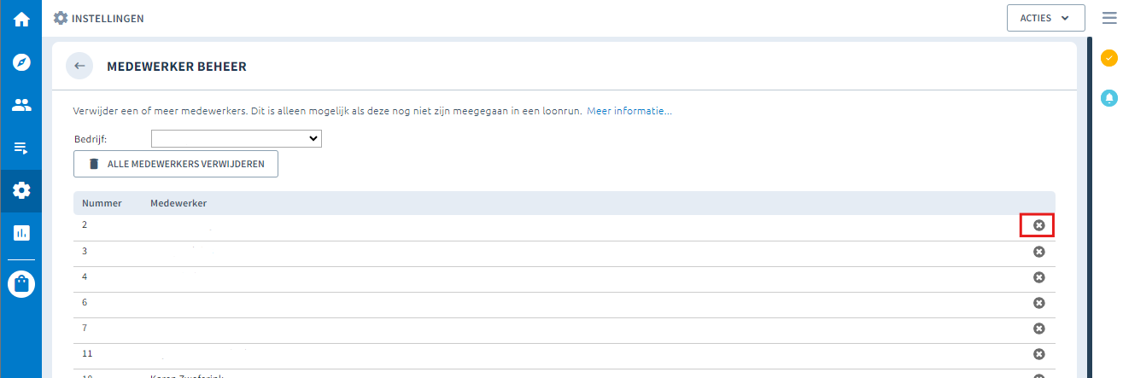The width and height of the screenshot is (1123, 378).
Task: Click the vertical scrollbar on the right
Action: [1090, 207]
